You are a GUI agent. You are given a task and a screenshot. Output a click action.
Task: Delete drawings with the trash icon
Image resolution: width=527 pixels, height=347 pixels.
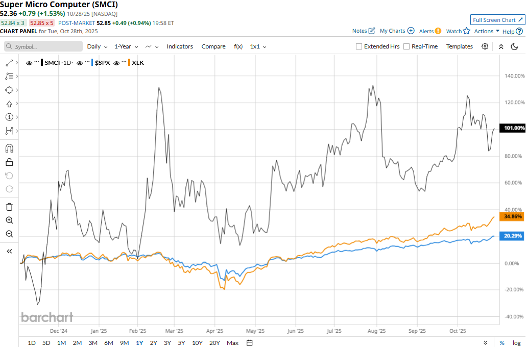pos(9,207)
